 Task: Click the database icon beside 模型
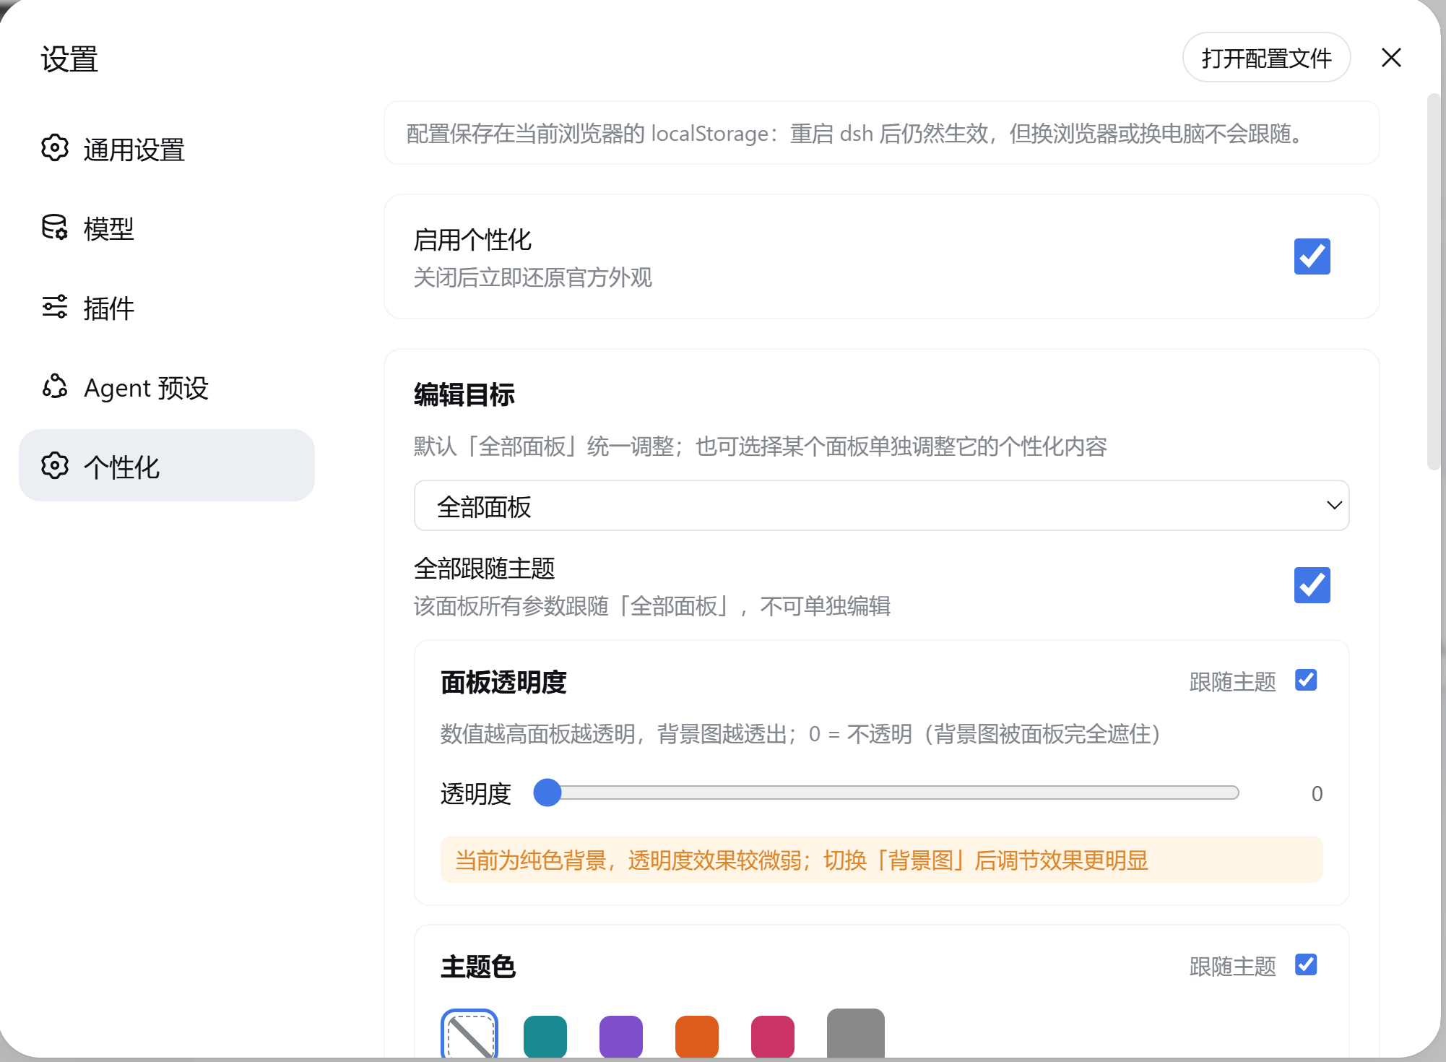(55, 227)
